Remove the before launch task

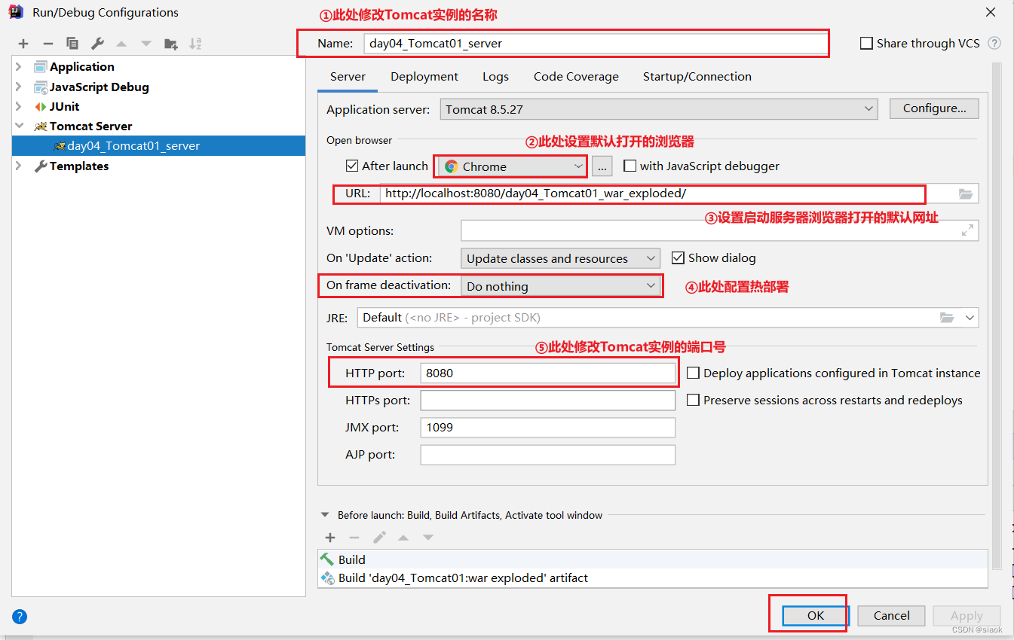(x=354, y=538)
